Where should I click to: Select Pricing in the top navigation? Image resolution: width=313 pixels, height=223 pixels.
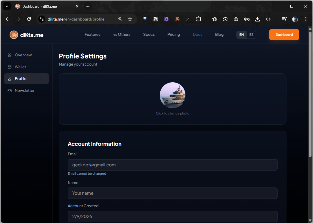(x=174, y=35)
